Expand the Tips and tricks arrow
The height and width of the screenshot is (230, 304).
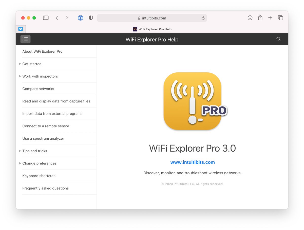[20, 151]
